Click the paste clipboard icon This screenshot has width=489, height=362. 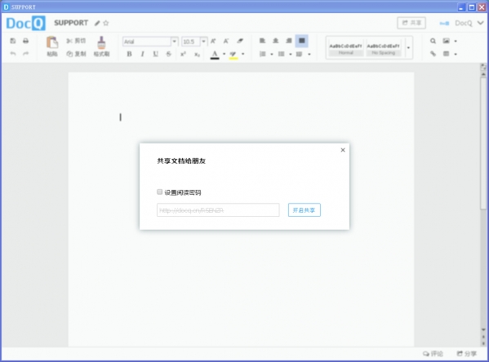point(52,42)
